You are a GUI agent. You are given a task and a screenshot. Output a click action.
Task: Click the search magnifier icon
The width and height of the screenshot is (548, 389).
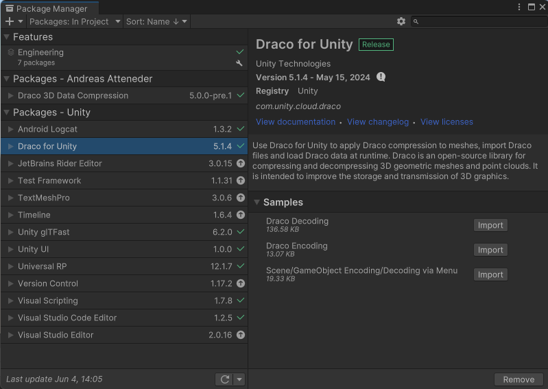(416, 22)
